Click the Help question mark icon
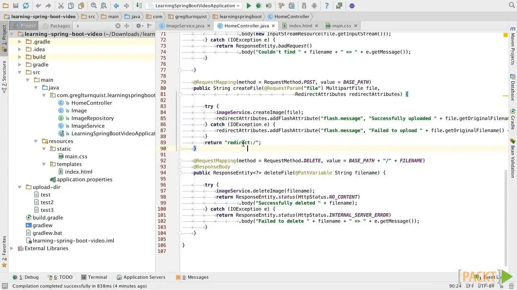 pyautogui.click(x=327, y=6)
